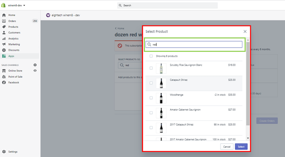View Online Store with eye icon
Image resolution: width=285 pixels, height=157 pixels.
point(35,70)
